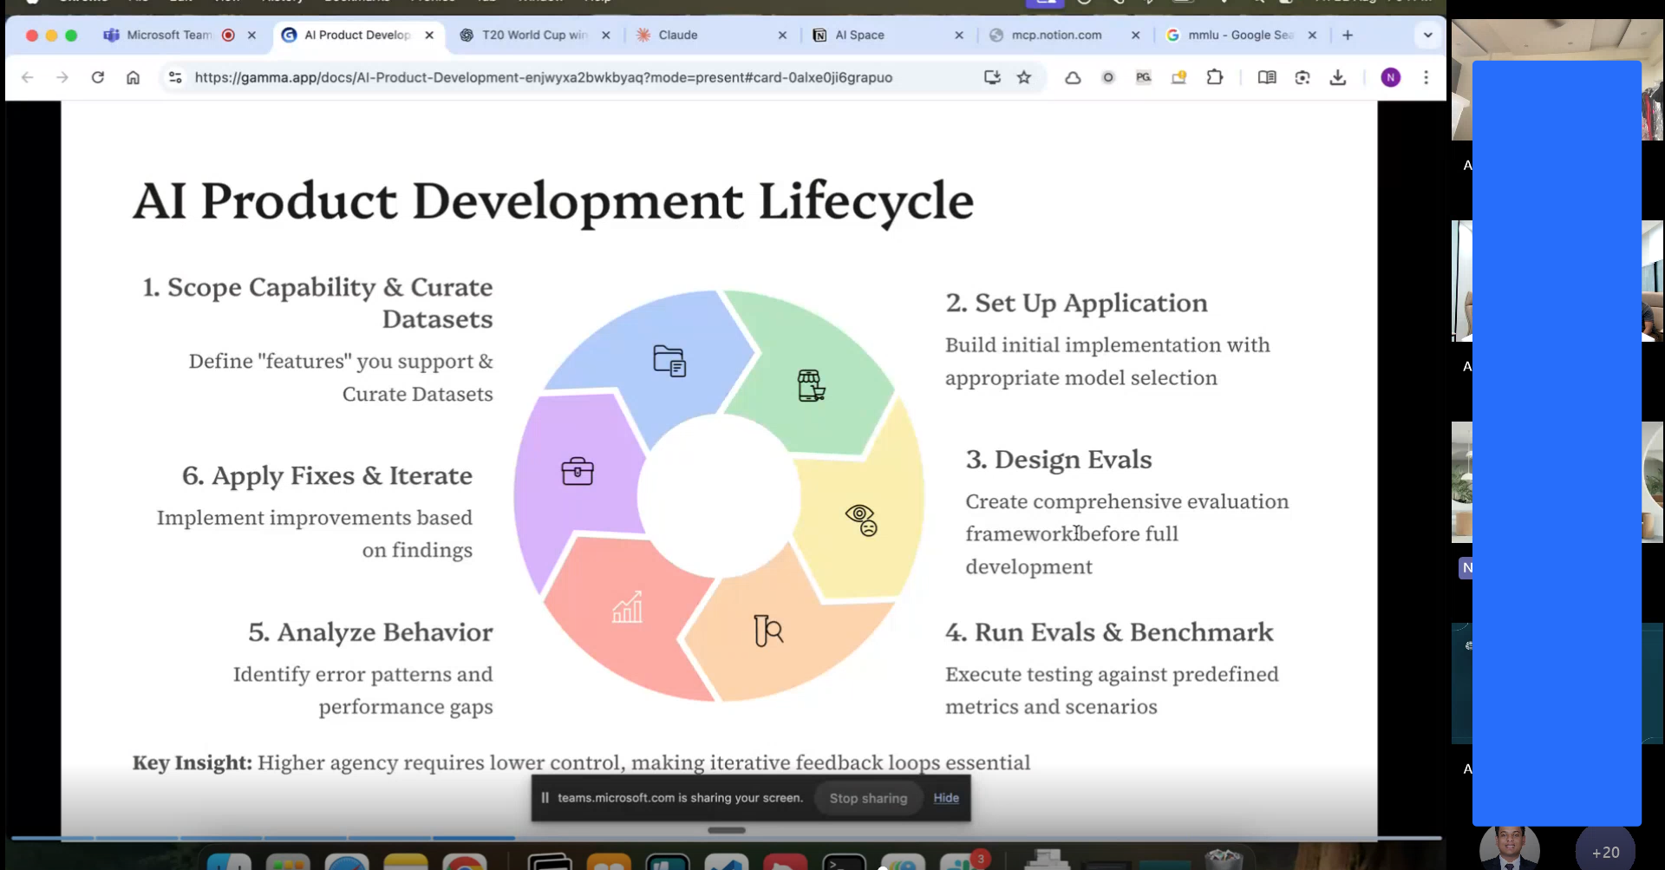Open the Chrome extensions puzzle icon
Screen dimensions: 1665x870
pos(1214,77)
